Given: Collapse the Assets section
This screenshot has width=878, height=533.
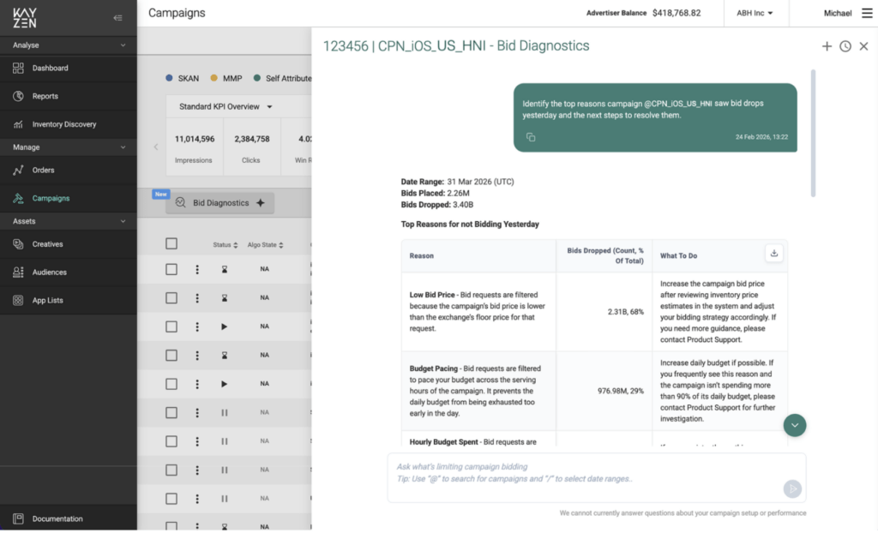Looking at the screenshot, I should tap(123, 221).
